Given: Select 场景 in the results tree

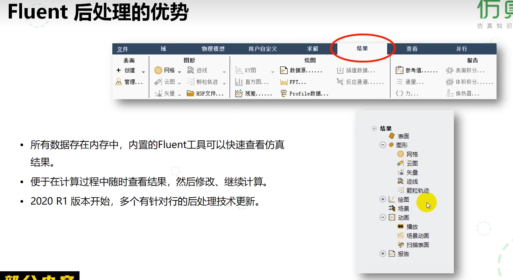Looking at the screenshot, I should [x=403, y=209].
